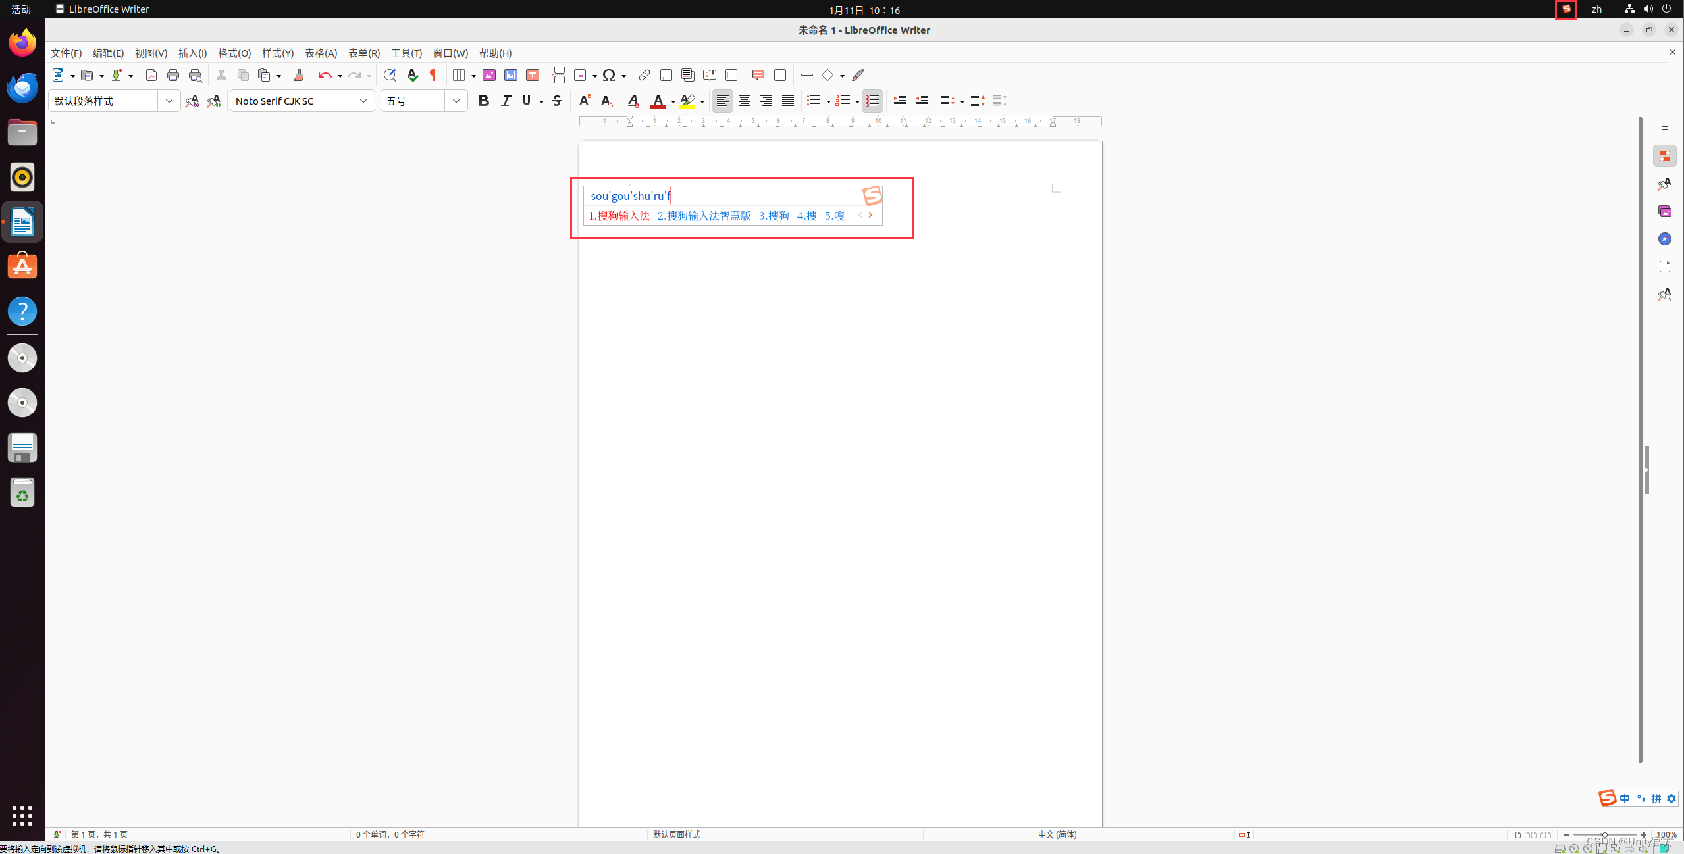Image resolution: width=1684 pixels, height=854 pixels.
Task: Toggle Bold formatting
Action: tap(484, 101)
